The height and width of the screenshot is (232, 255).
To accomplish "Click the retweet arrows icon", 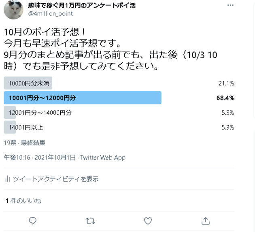I will coord(91,221).
